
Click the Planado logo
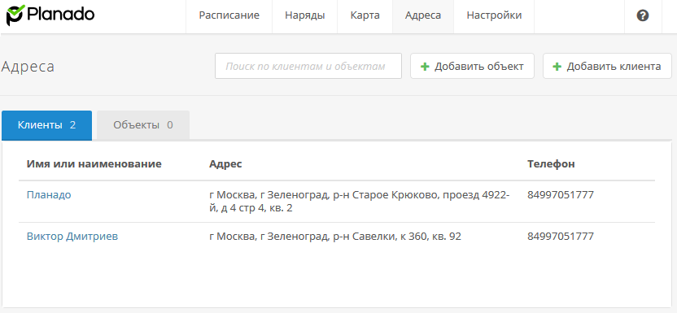pos(50,15)
